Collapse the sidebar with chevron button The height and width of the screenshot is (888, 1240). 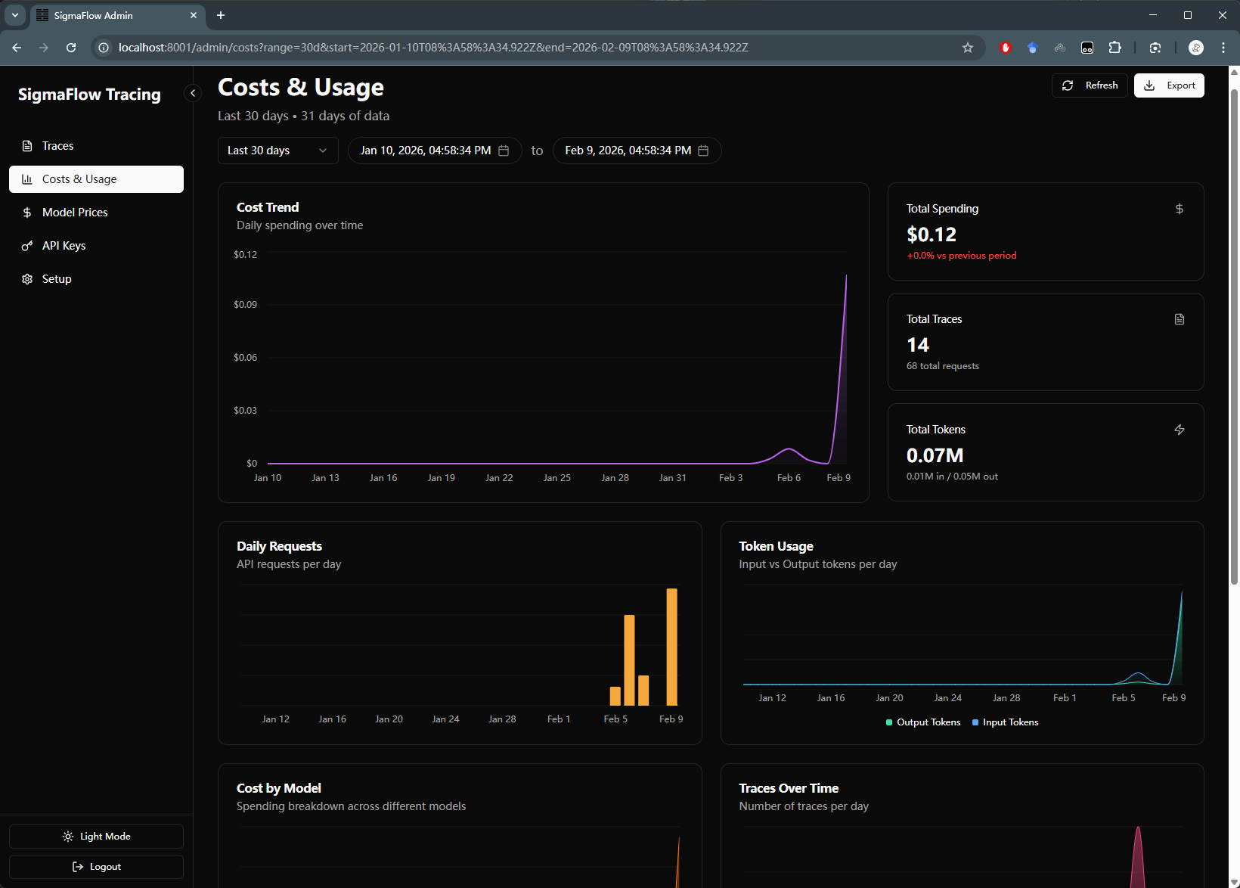(193, 93)
